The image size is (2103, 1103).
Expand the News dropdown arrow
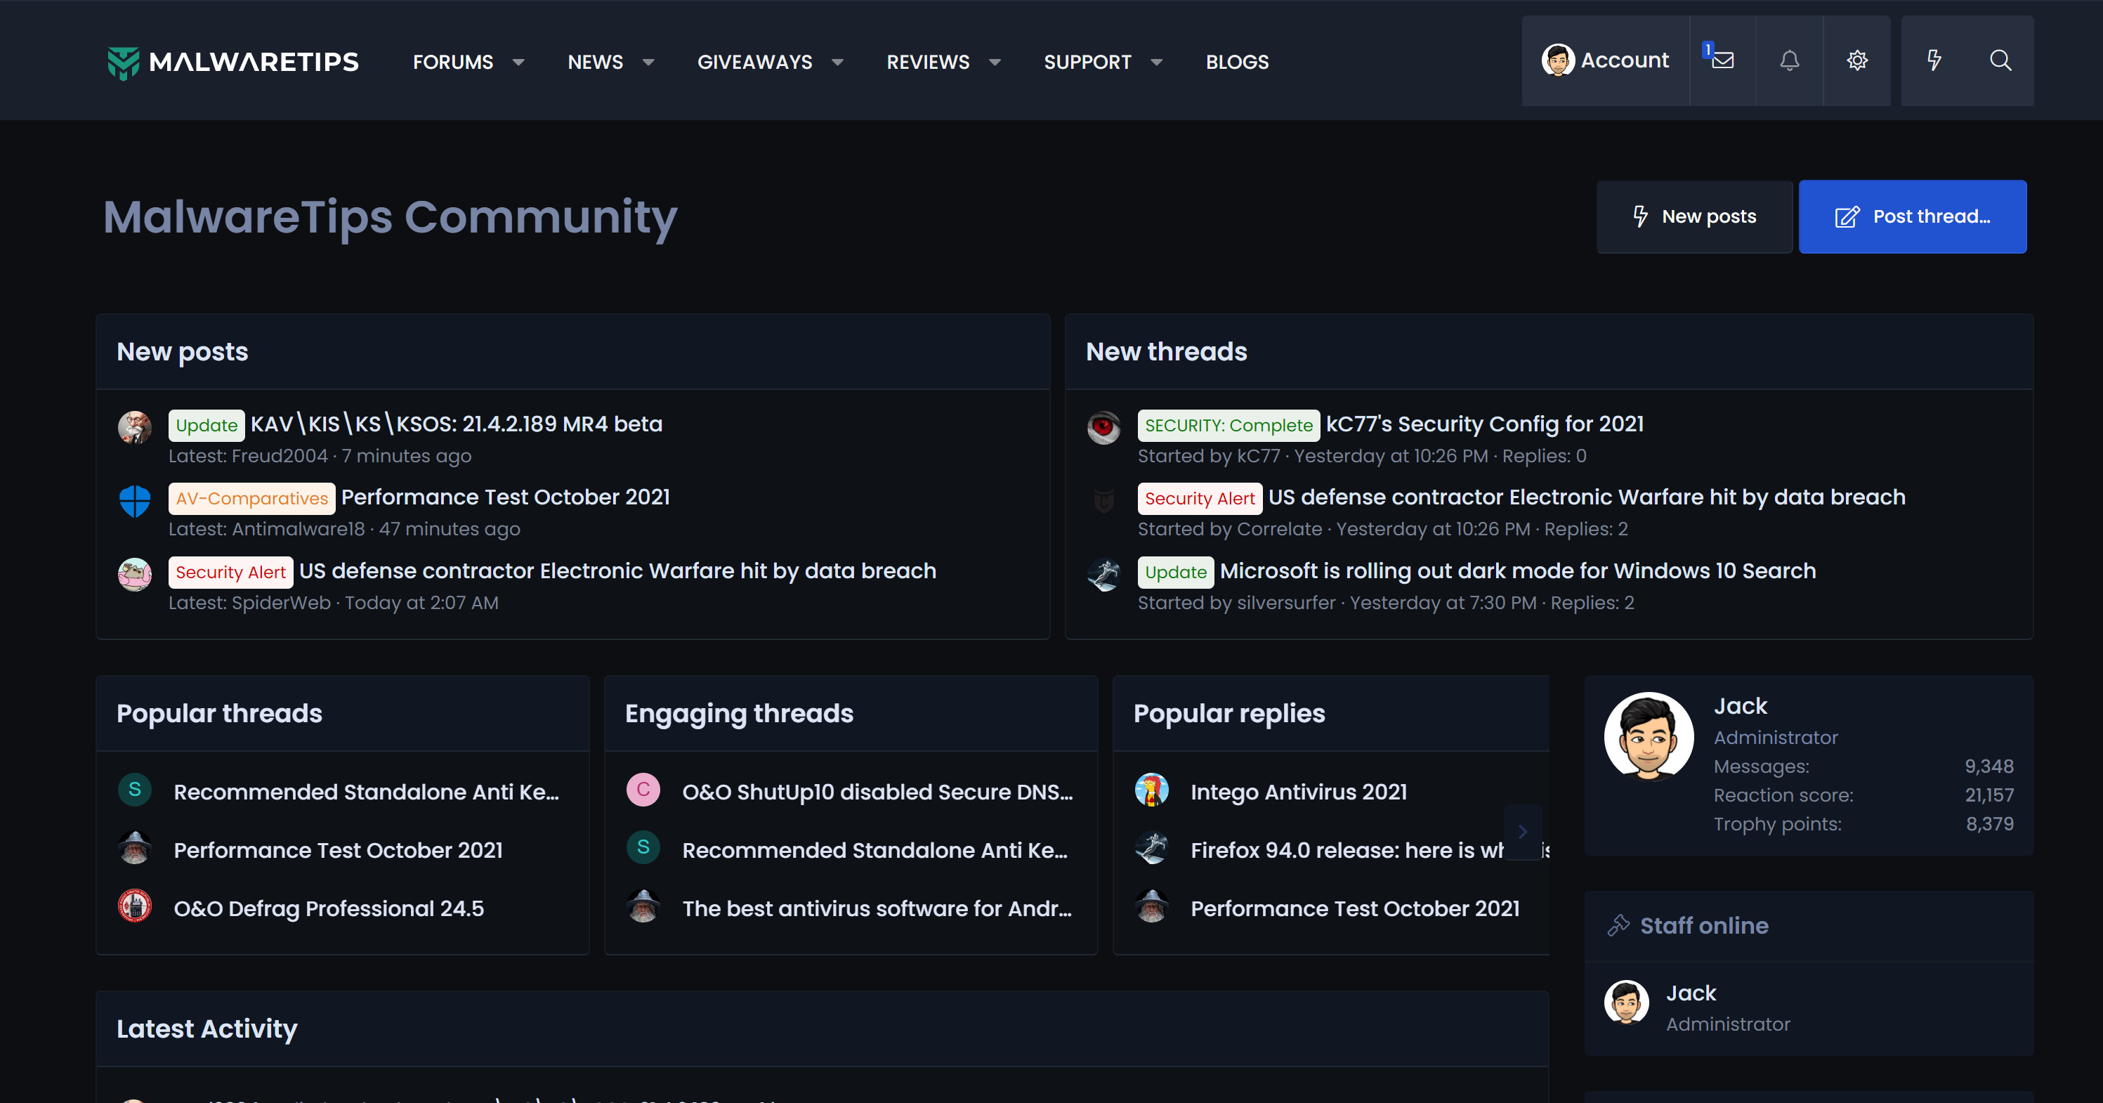click(648, 62)
